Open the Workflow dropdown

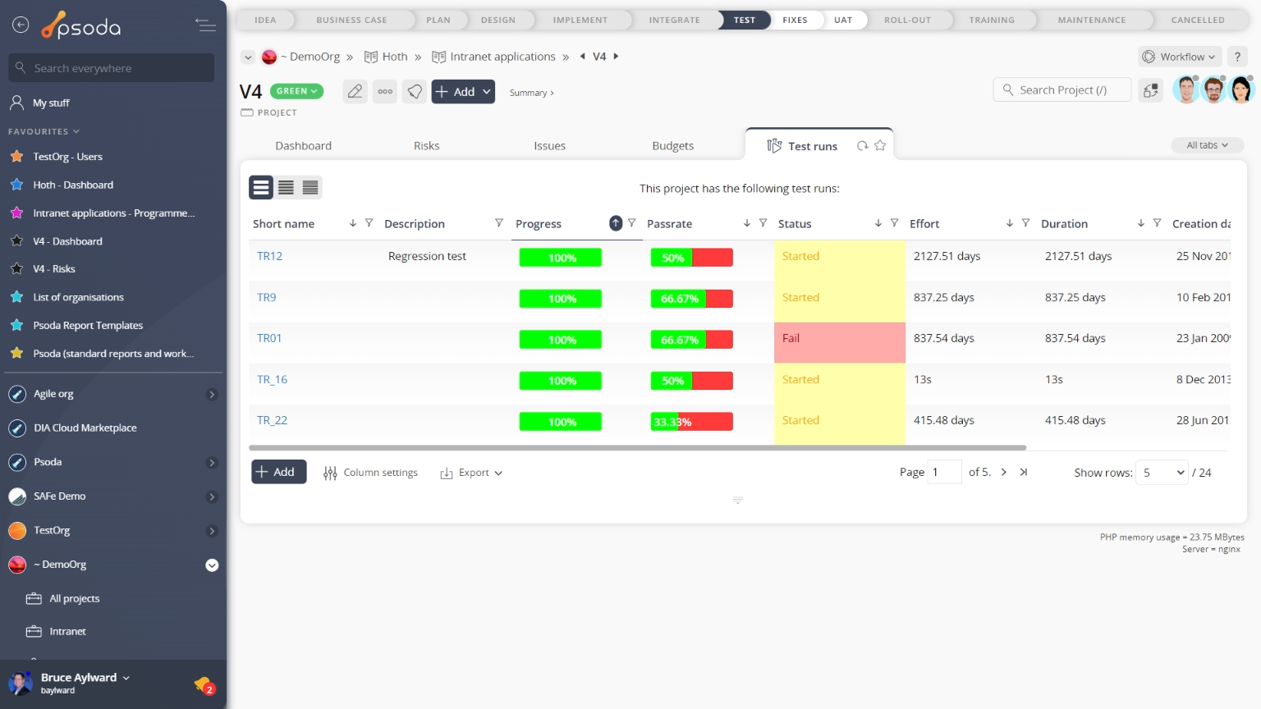click(x=1180, y=57)
